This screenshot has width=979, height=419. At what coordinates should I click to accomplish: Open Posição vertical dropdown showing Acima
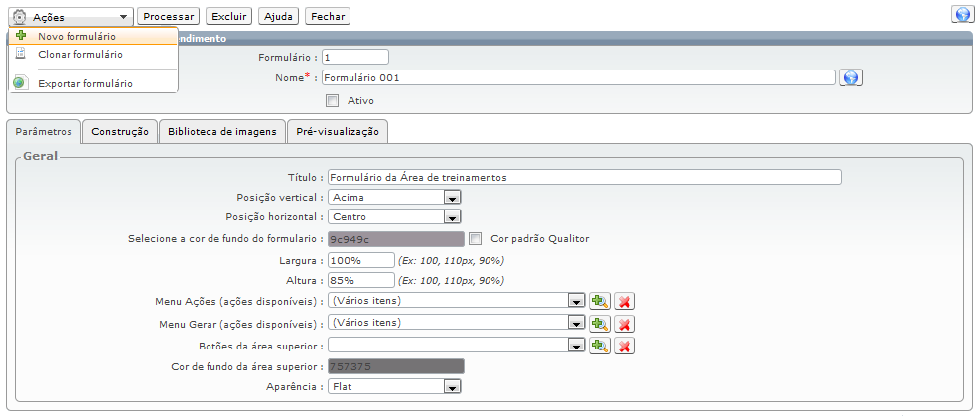[394, 198]
